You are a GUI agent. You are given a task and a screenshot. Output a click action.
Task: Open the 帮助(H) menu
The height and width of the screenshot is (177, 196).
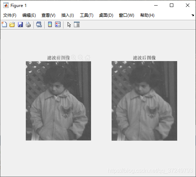pyautogui.click(x=147, y=15)
